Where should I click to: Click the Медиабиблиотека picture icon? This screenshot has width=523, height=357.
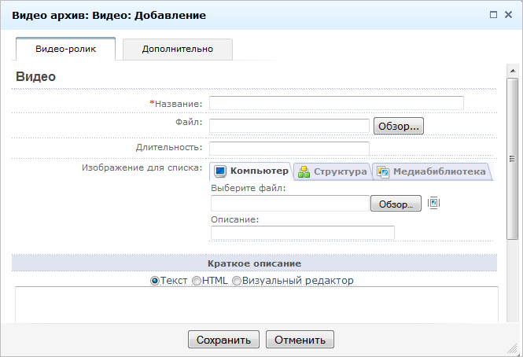(x=383, y=171)
